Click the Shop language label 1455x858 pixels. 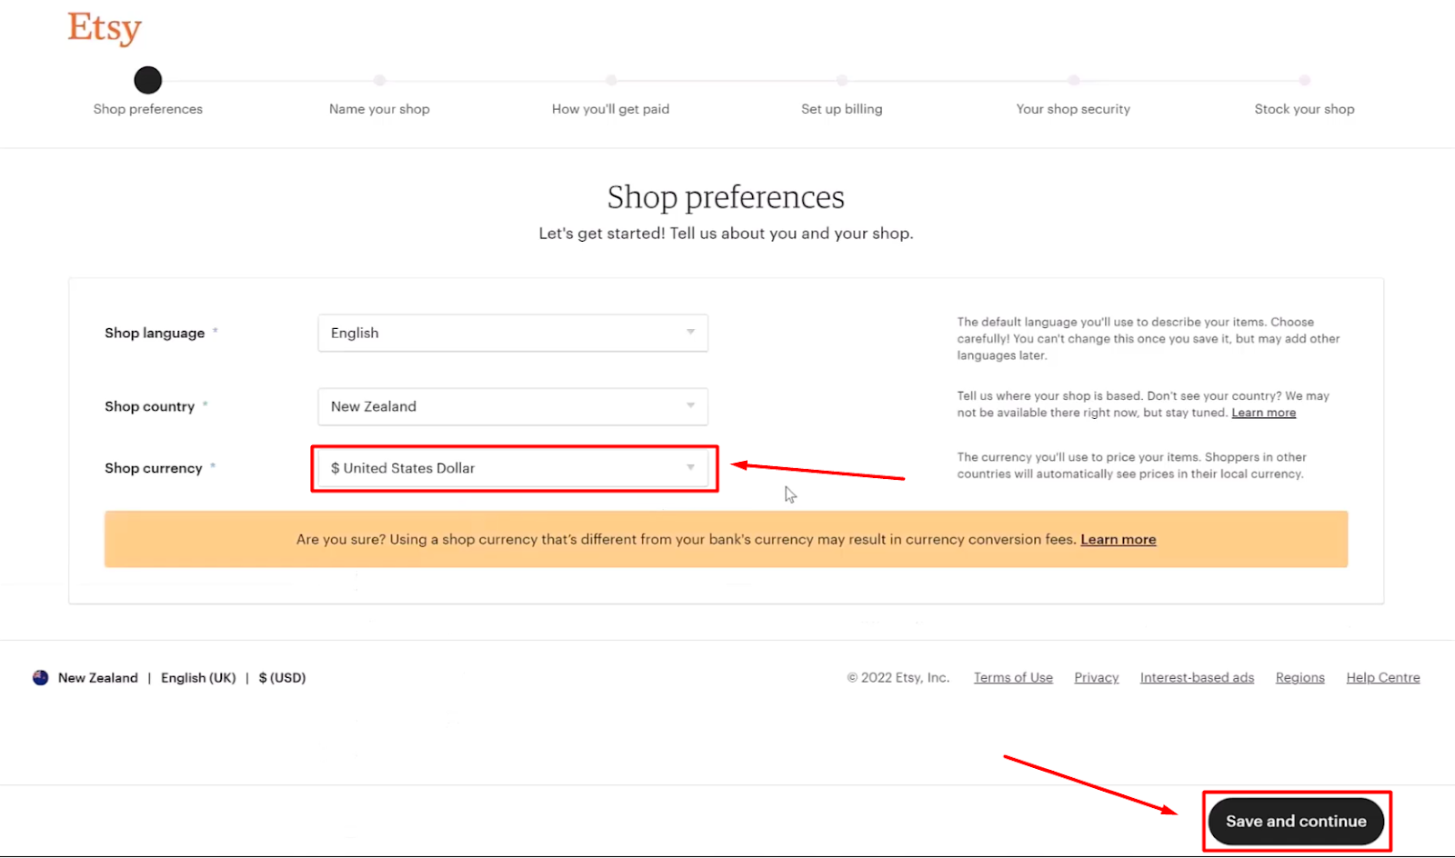click(x=155, y=334)
